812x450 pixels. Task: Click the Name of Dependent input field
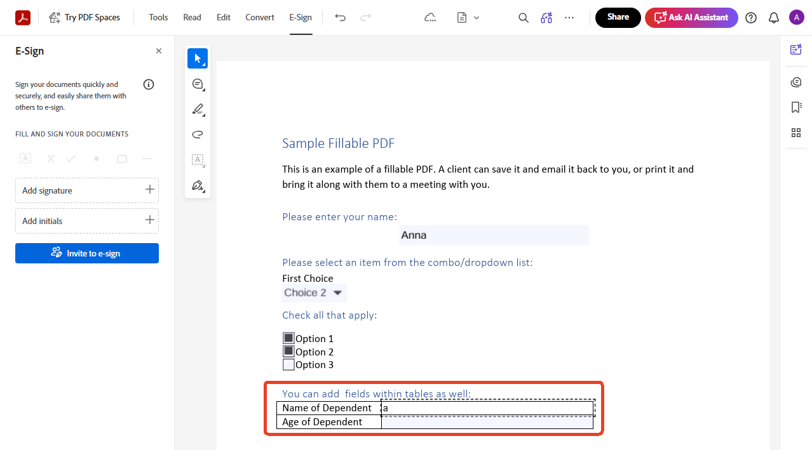(x=487, y=408)
